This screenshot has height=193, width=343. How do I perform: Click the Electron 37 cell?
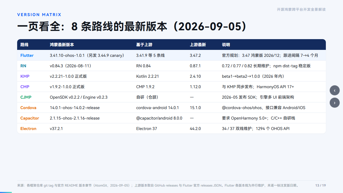pyautogui.click(x=147, y=129)
